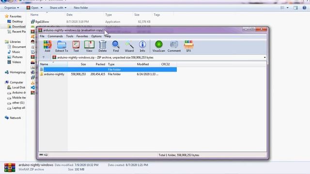Open the Favorites menu in WinRAR
The height and width of the screenshot is (174, 310).
pyautogui.click(x=82, y=36)
